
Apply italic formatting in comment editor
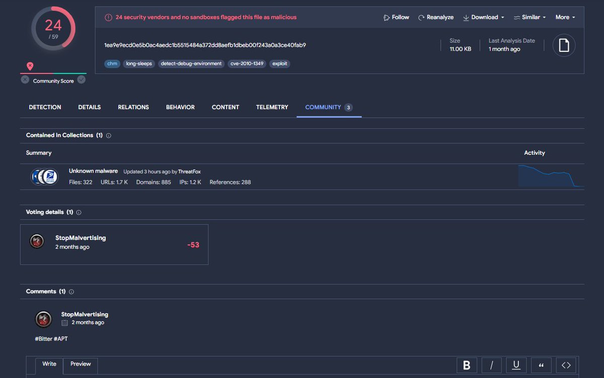(491, 365)
